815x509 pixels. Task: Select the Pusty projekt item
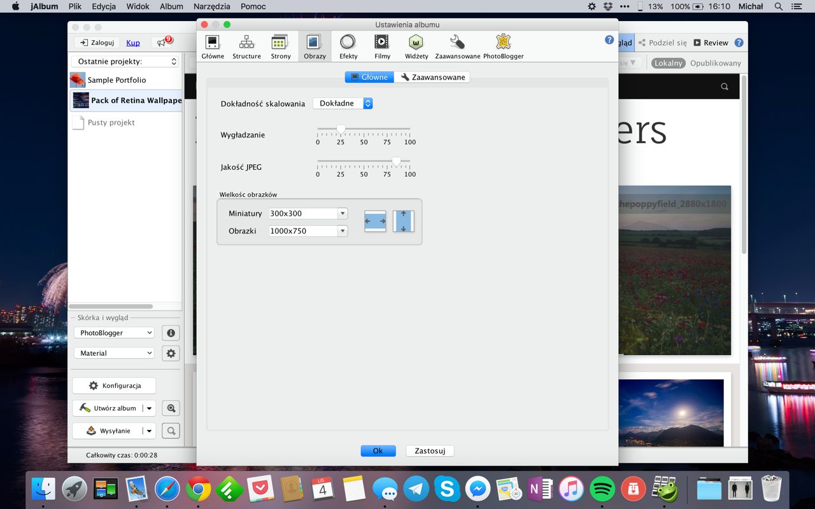click(x=126, y=123)
